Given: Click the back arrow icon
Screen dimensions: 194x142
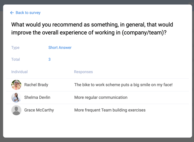Looking at the screenshot, I should click(12, 13).
